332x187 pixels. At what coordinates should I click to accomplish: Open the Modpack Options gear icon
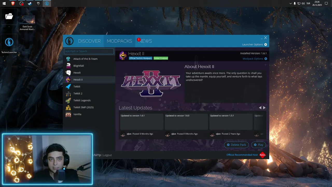[266, 59]
